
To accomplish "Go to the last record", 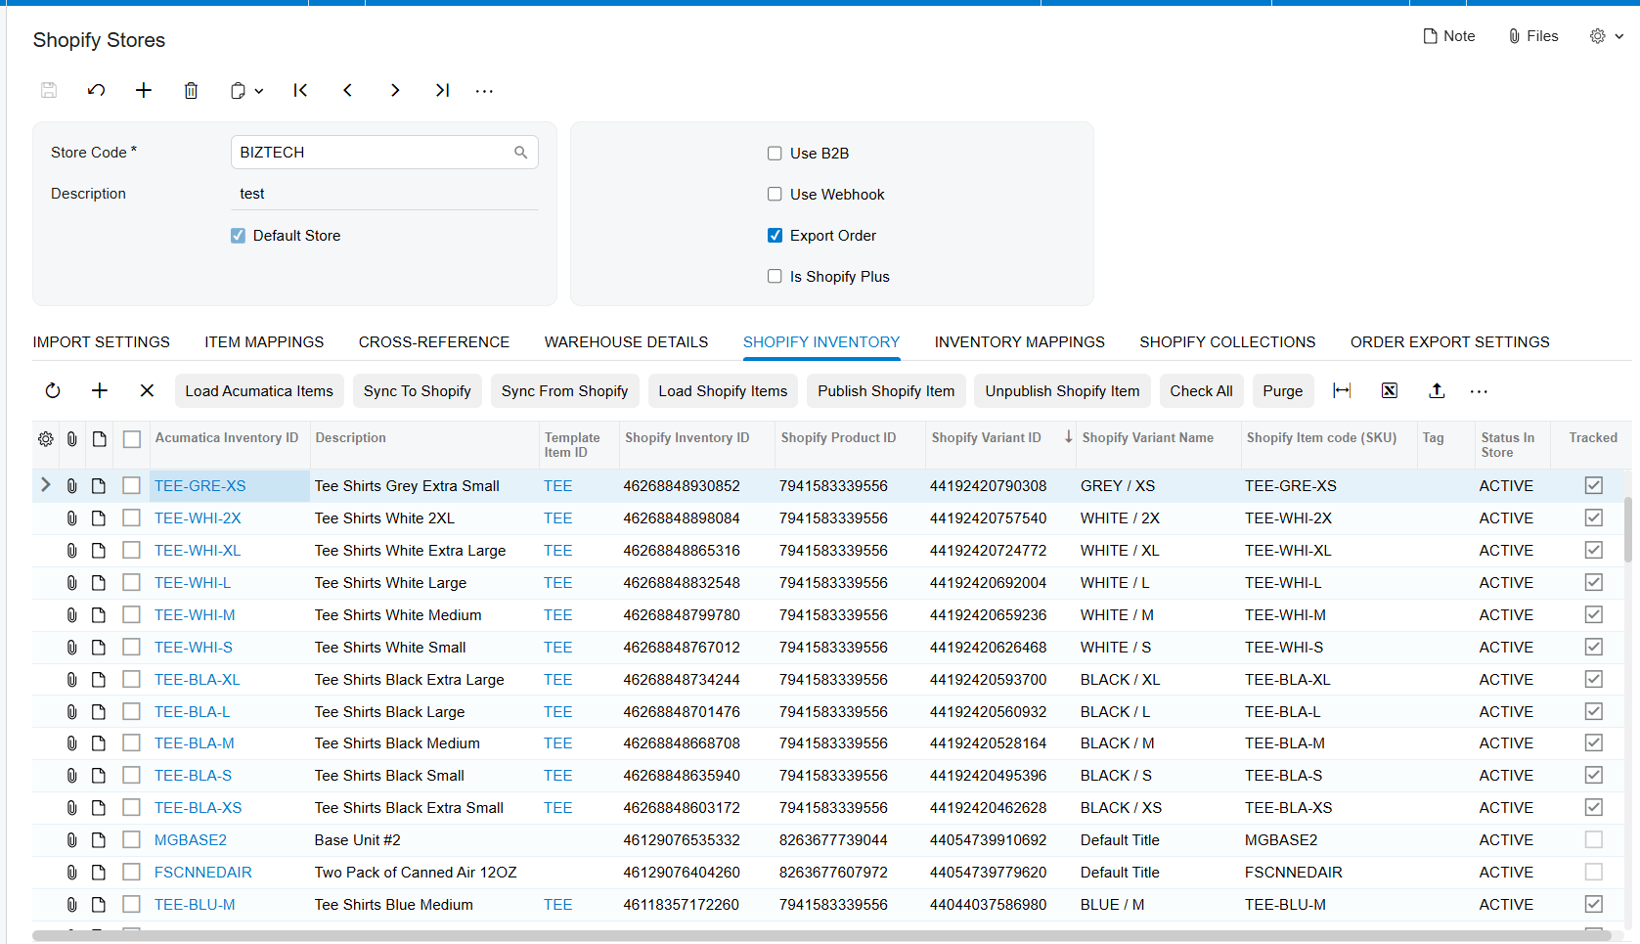I will pyautogui.click(x=442, y=90).
